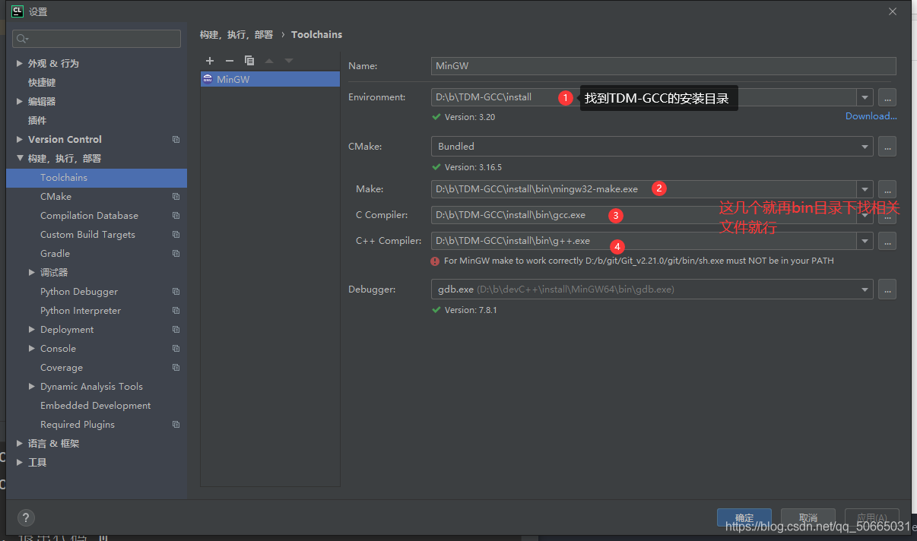Image resolution: width=917 pixels, height=541 pixels.
Task: Open the Environment path dropdown
Action: point(865,97)
